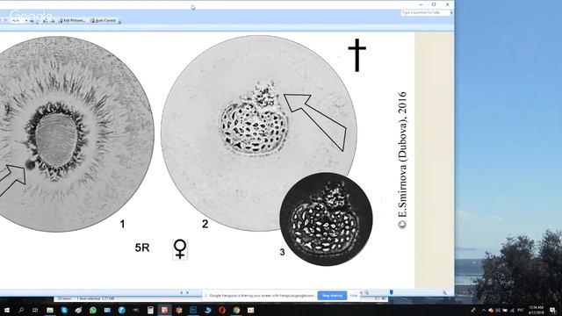The image size is (562, 316).
Task: Open the help question dropdown arrow
Action: 450,12
